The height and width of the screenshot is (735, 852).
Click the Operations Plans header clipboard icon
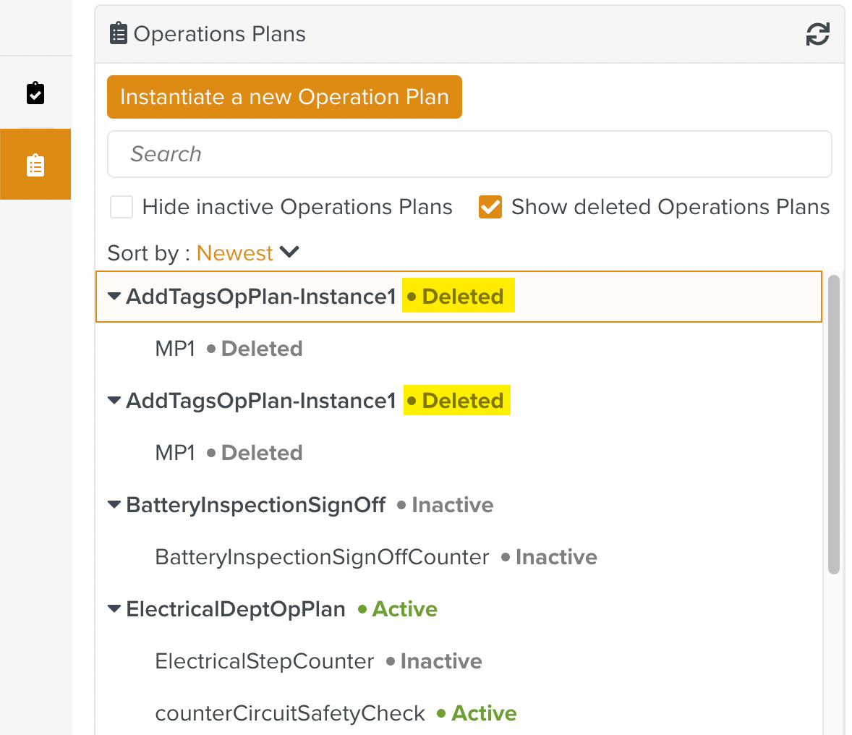[118, 34]
